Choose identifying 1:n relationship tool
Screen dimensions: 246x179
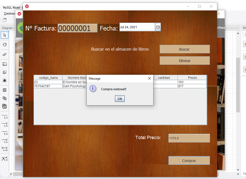[5, 141]
